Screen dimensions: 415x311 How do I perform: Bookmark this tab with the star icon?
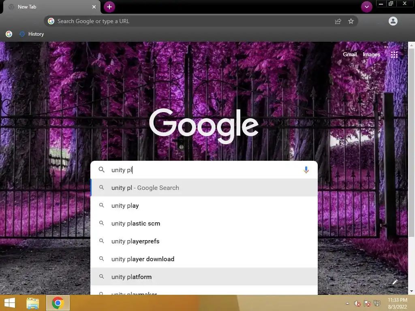tap(351, 21)
